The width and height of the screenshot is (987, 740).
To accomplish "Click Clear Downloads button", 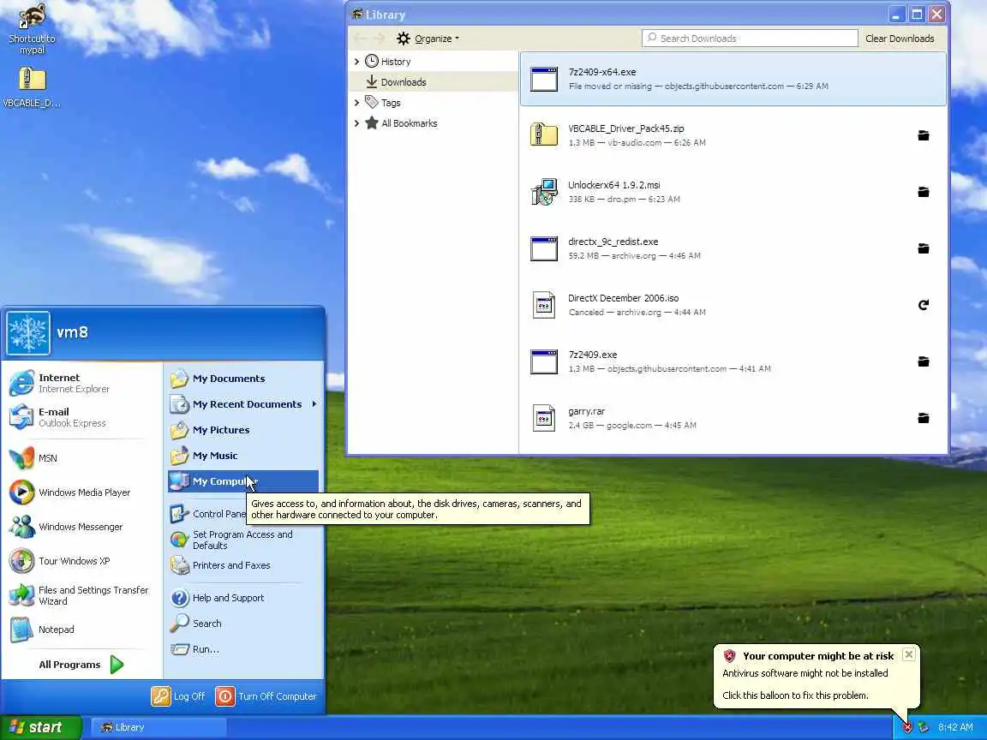I will 900,39.
